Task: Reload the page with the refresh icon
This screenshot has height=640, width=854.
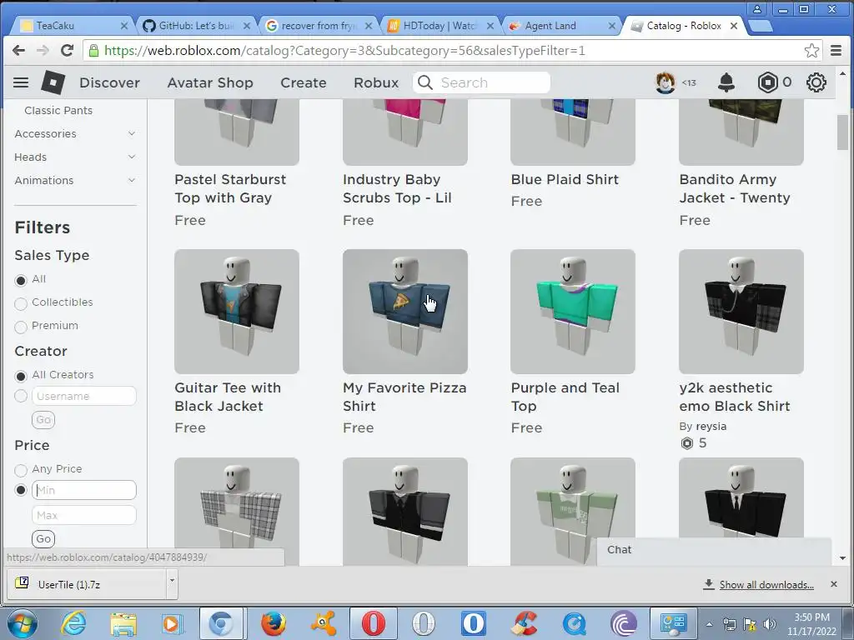Action: coord(67,51)
